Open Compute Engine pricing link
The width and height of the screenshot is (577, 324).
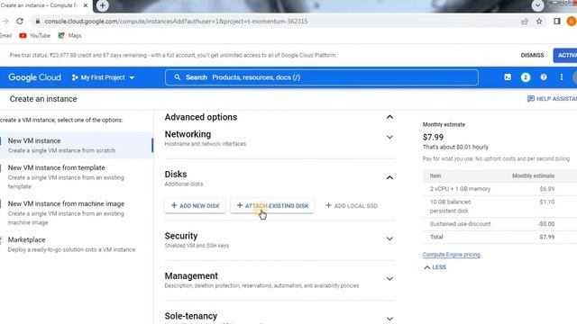[x=451, y=255]
